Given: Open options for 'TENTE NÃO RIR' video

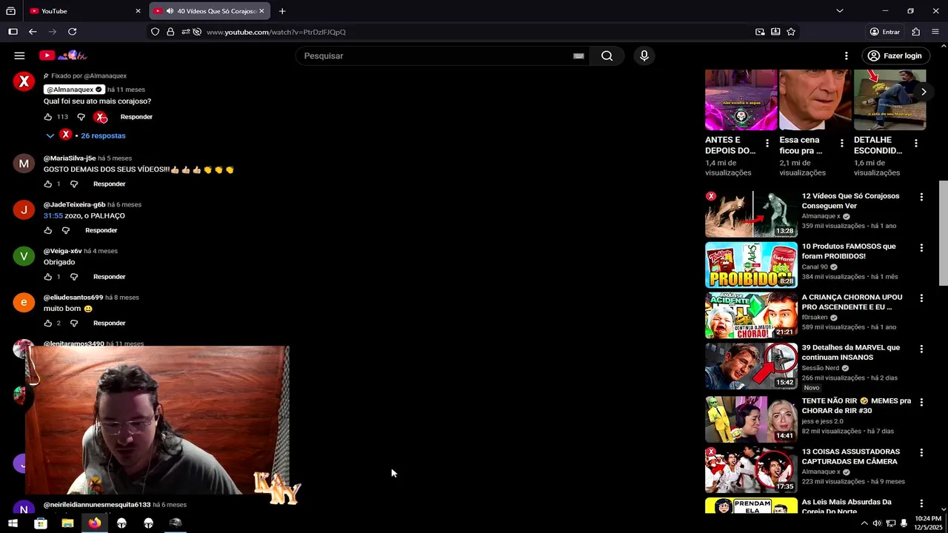Looking at the screenshot, I should coord(921,402).
